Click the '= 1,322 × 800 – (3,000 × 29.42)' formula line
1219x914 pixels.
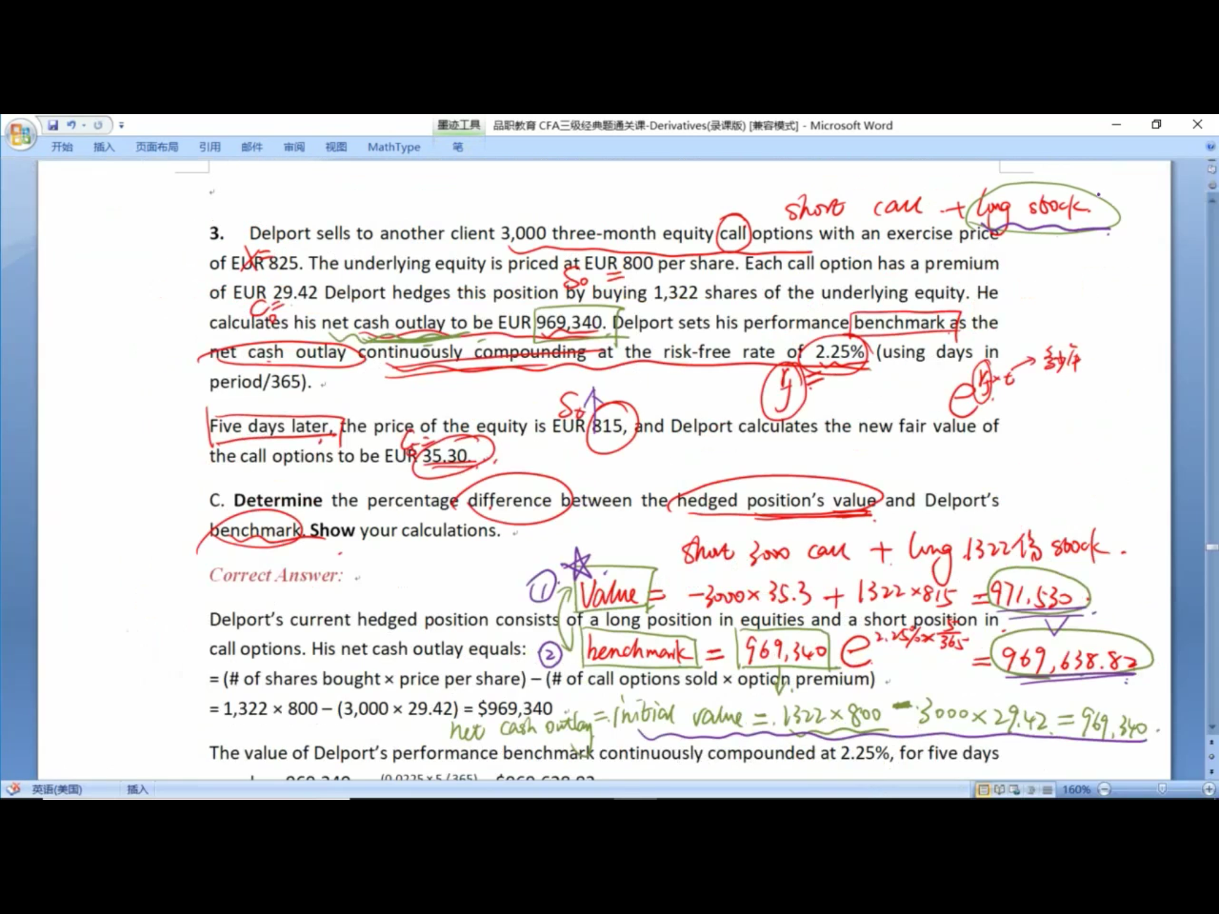381,708
